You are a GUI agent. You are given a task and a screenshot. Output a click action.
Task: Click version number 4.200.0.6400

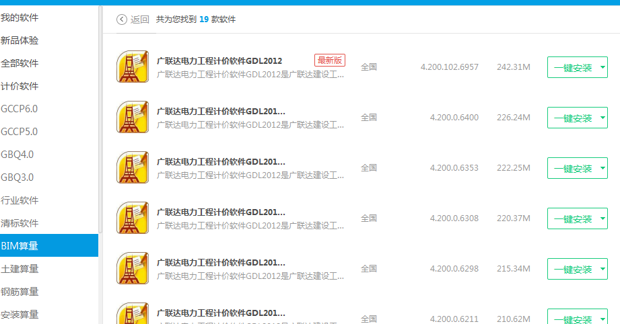click(x=454, y=118)
